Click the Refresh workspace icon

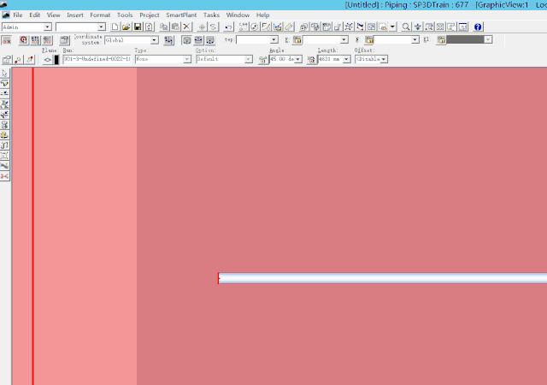149,27
